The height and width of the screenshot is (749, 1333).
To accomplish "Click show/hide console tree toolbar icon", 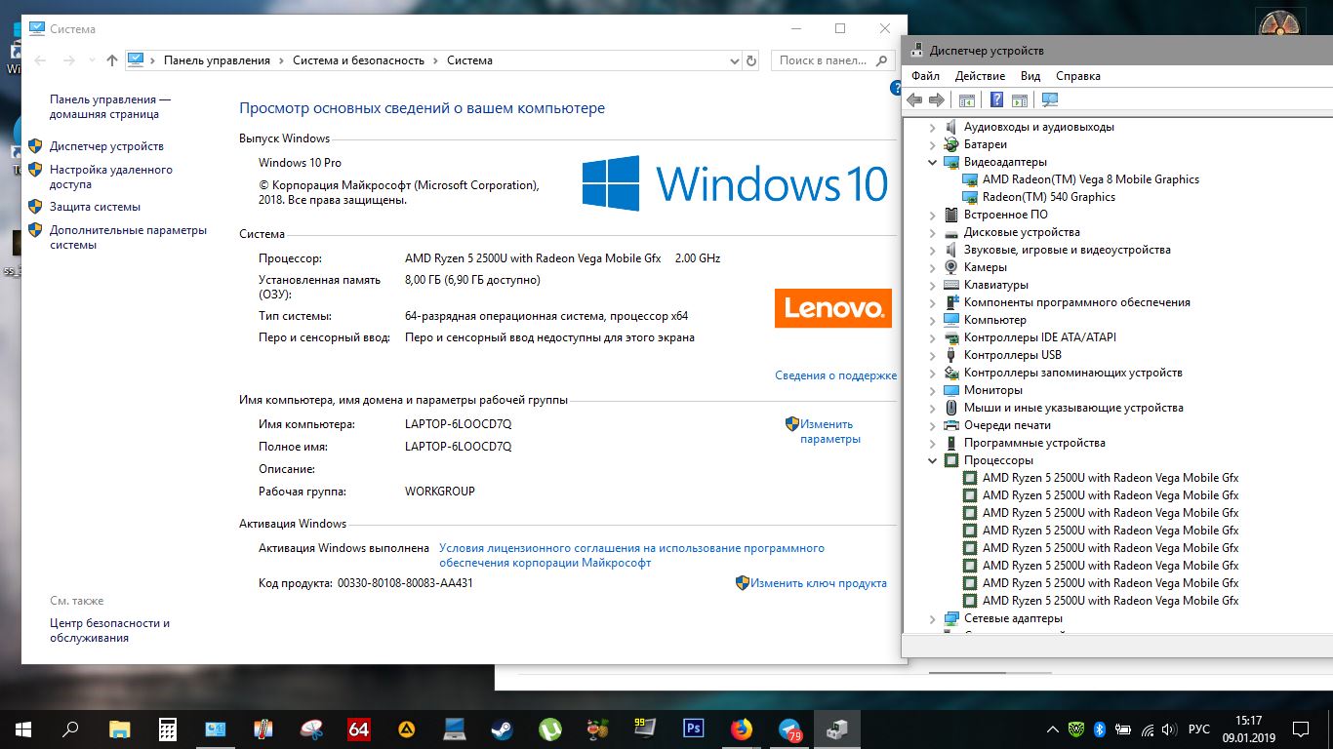I will pos(967,99).
